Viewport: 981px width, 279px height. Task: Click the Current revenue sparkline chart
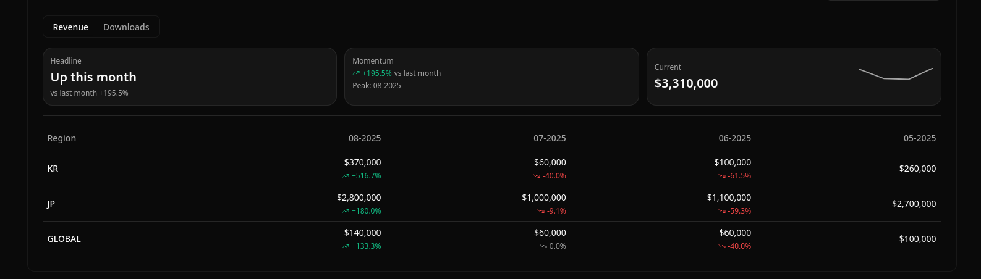896,74
